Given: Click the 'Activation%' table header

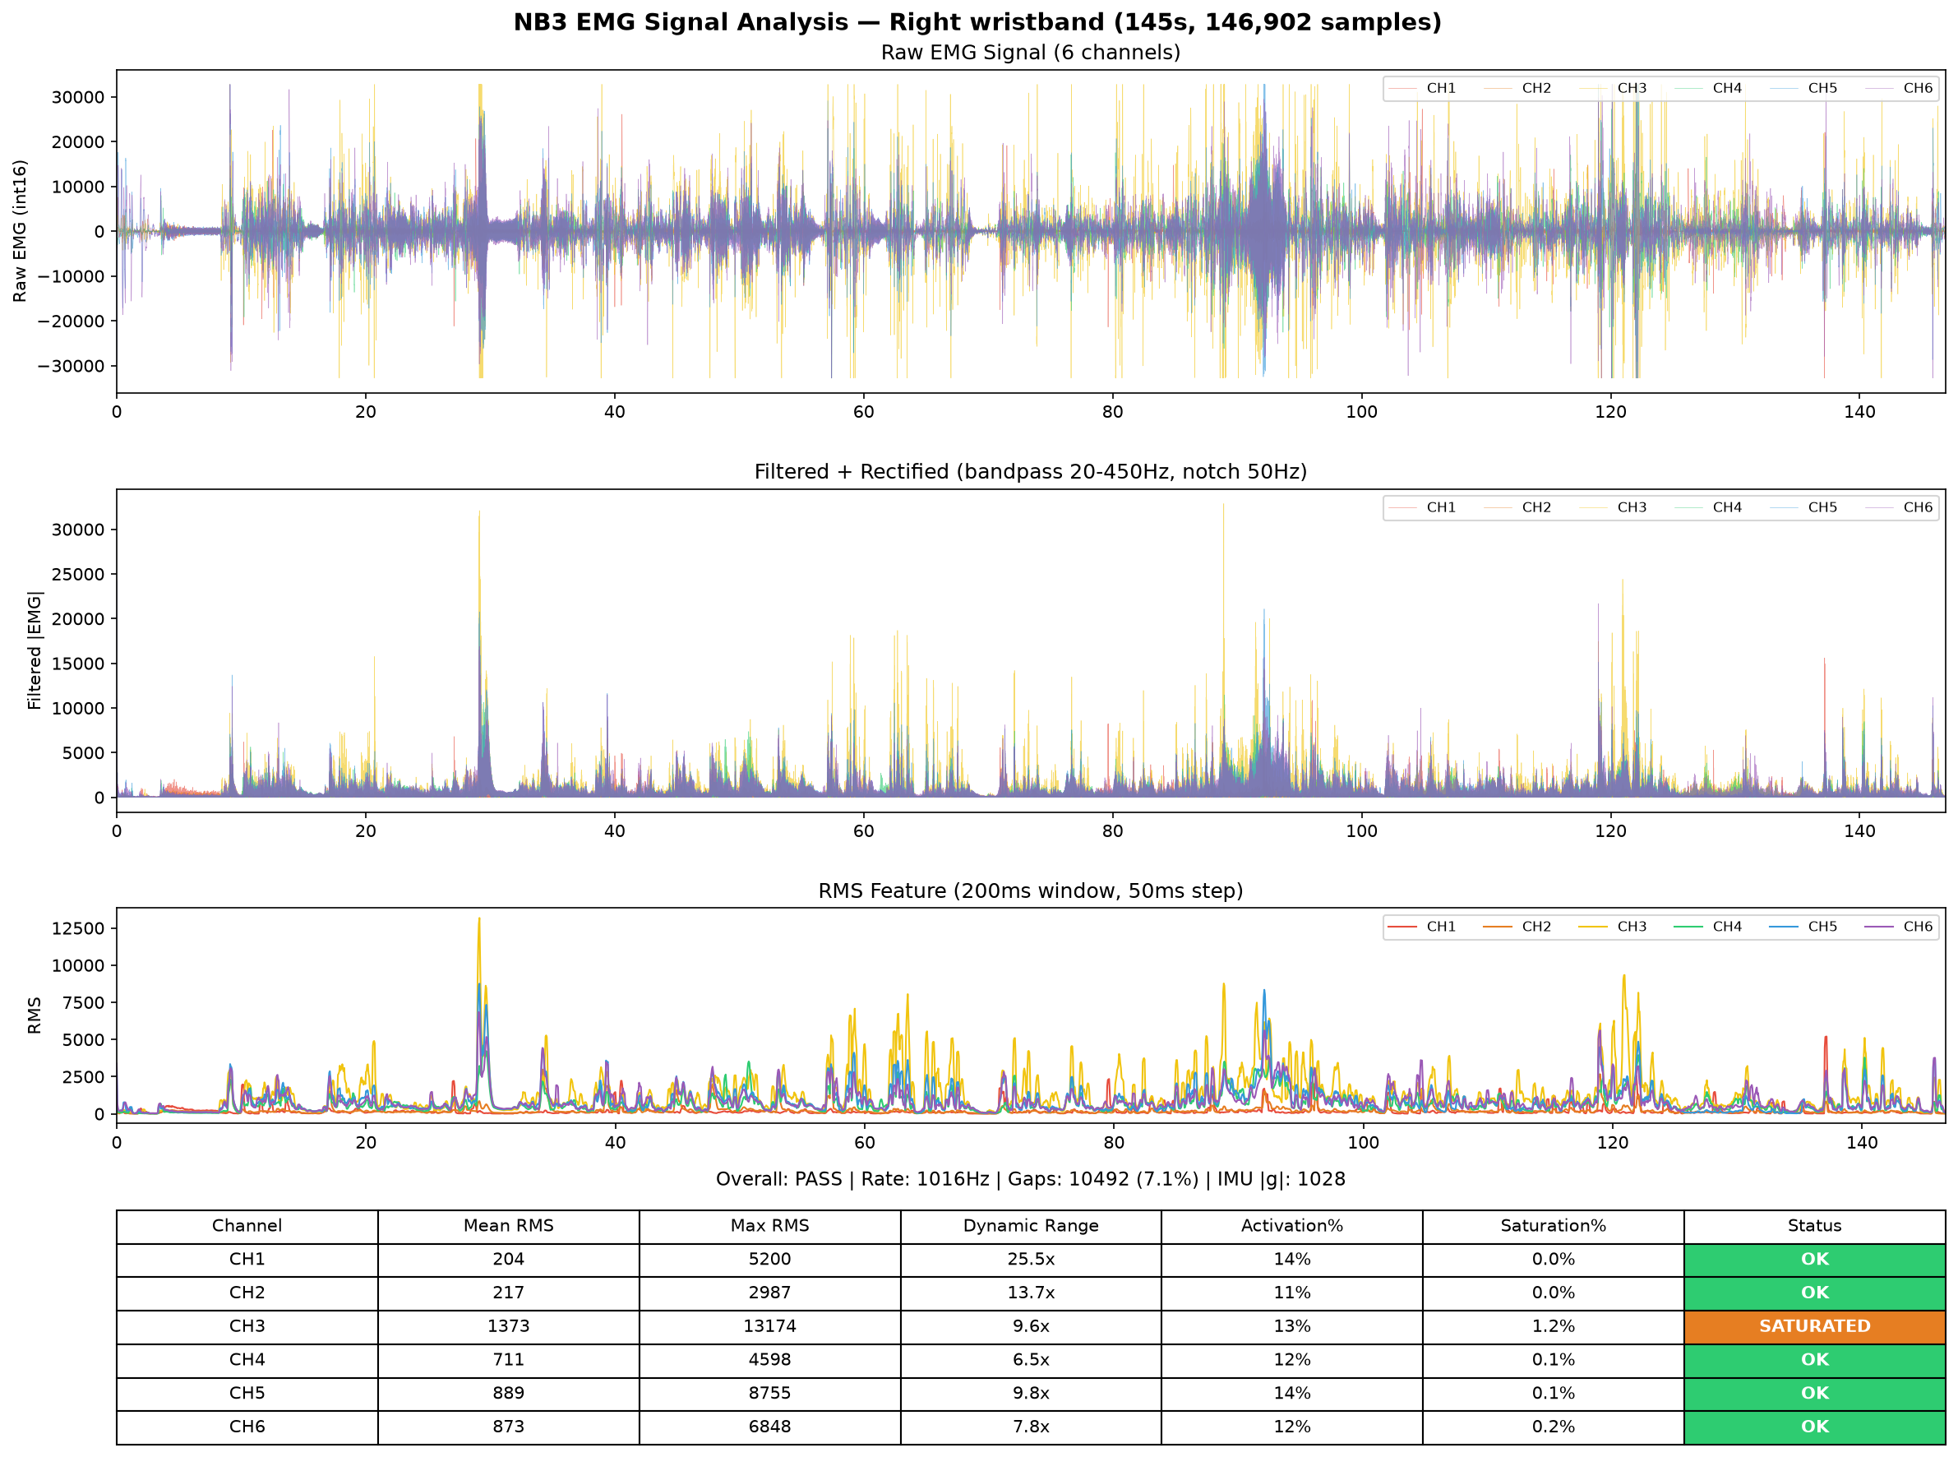Looking at the screenshot, I should (1292, 1226).
